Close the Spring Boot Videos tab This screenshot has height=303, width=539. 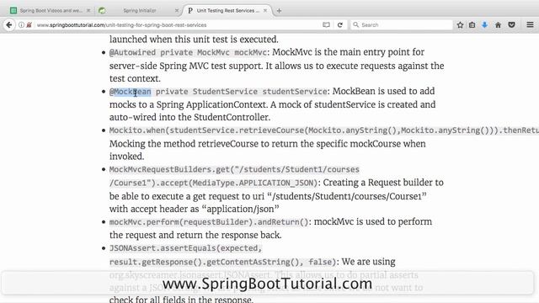pos(88,11)
